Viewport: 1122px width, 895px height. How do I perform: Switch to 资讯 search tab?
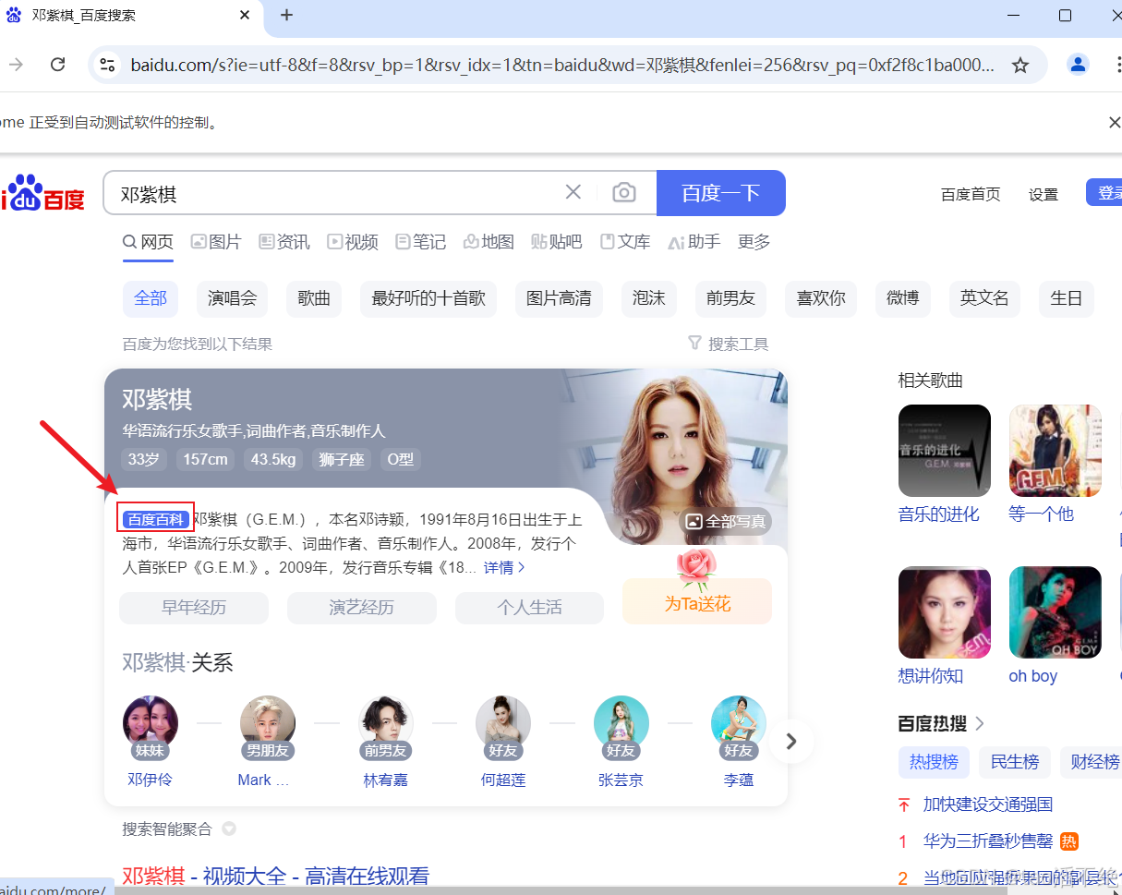pyautogui.click(x=284, y=242)
